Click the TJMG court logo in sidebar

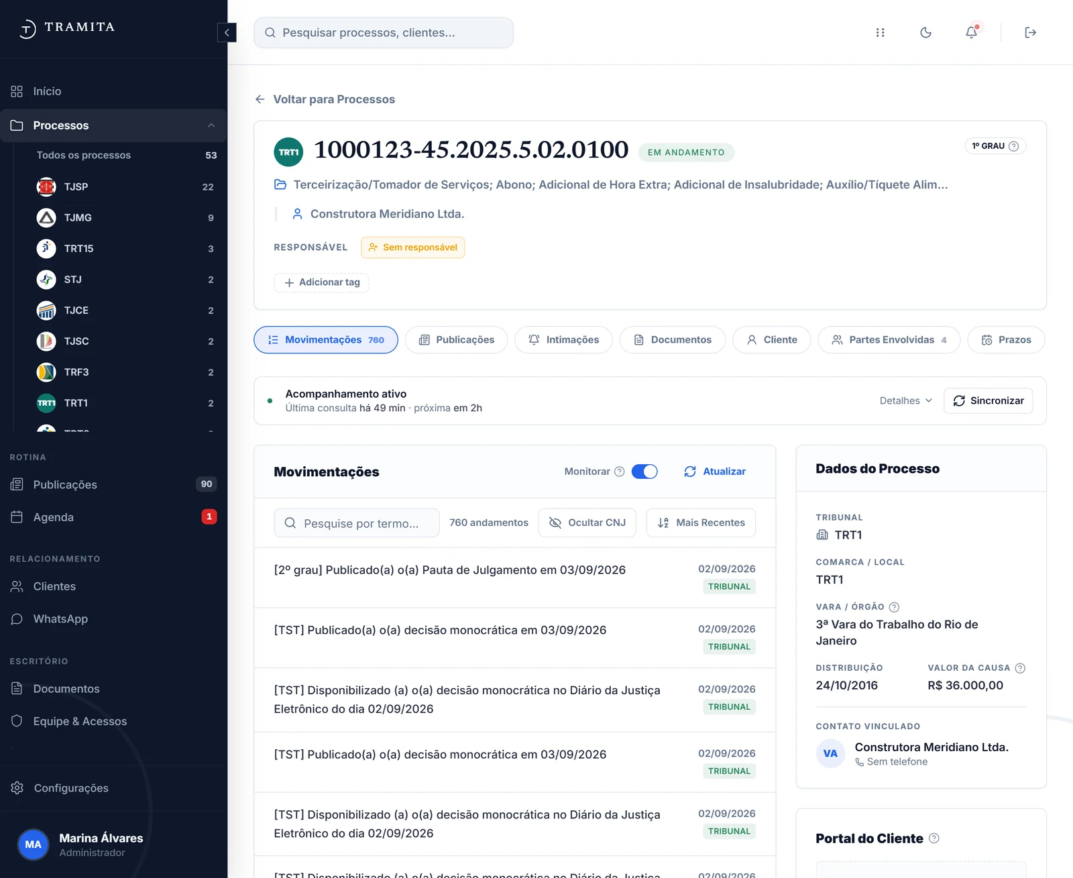[x=46, y=217]
